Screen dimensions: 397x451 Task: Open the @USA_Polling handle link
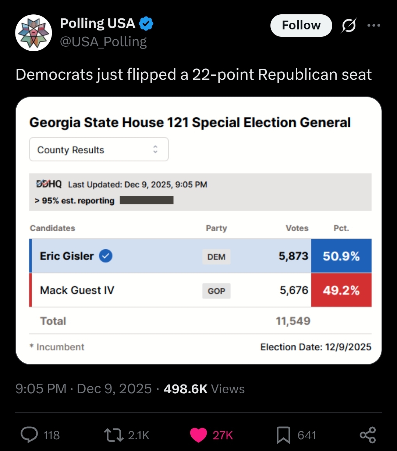click(103, 42)
